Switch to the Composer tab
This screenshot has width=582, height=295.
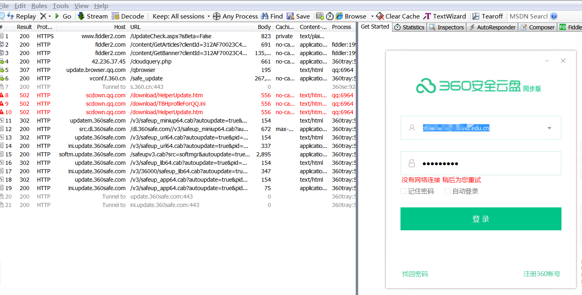[537, 27]
